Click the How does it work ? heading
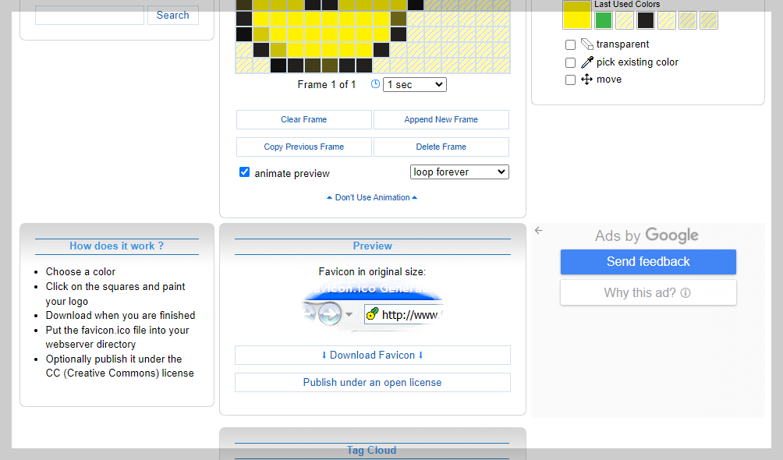The height and width of the screenshot is (460, 783). tap(116, 246)
